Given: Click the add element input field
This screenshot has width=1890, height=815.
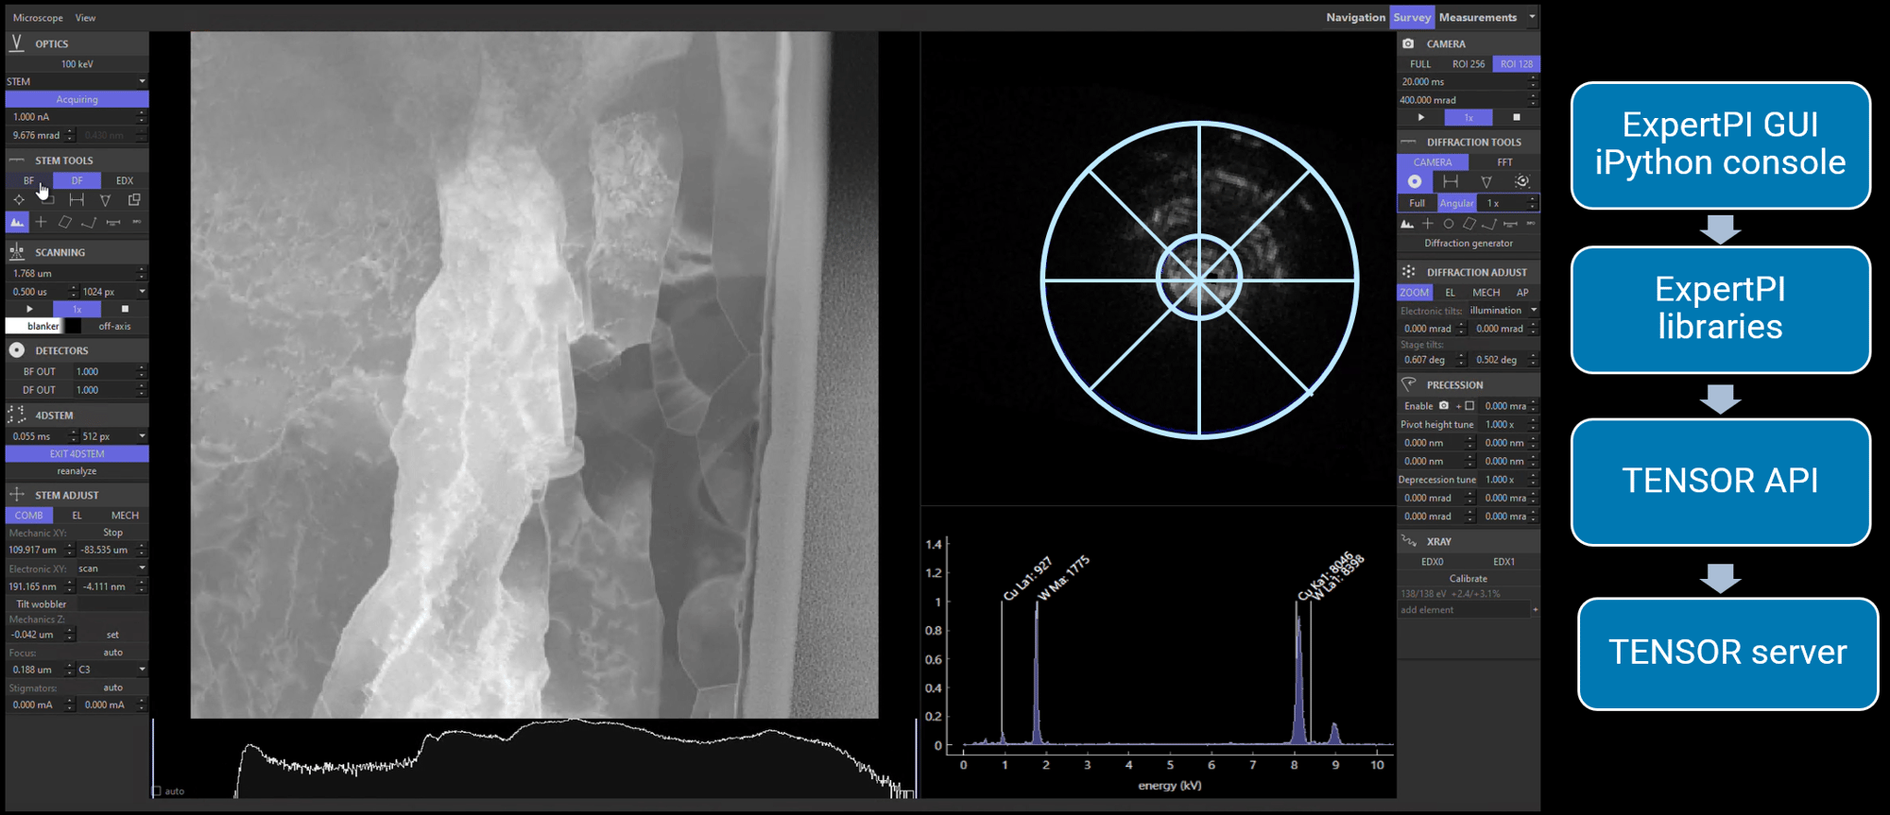Looking at the screenshot, I should click(1463, 610).
